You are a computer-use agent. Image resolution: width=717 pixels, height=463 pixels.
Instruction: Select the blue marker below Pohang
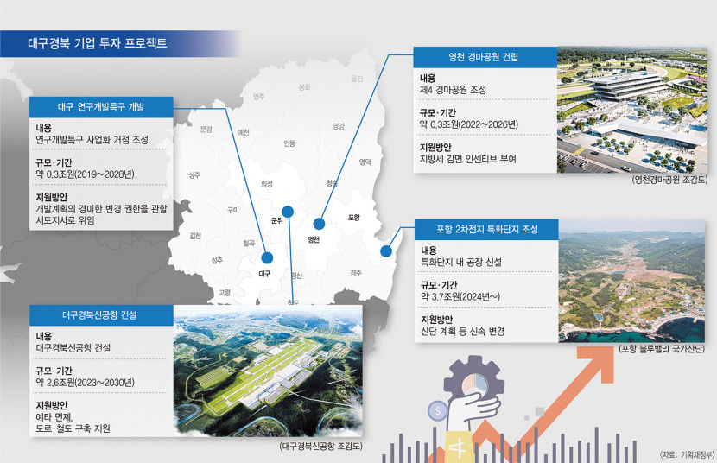click(x=385, y=251)
